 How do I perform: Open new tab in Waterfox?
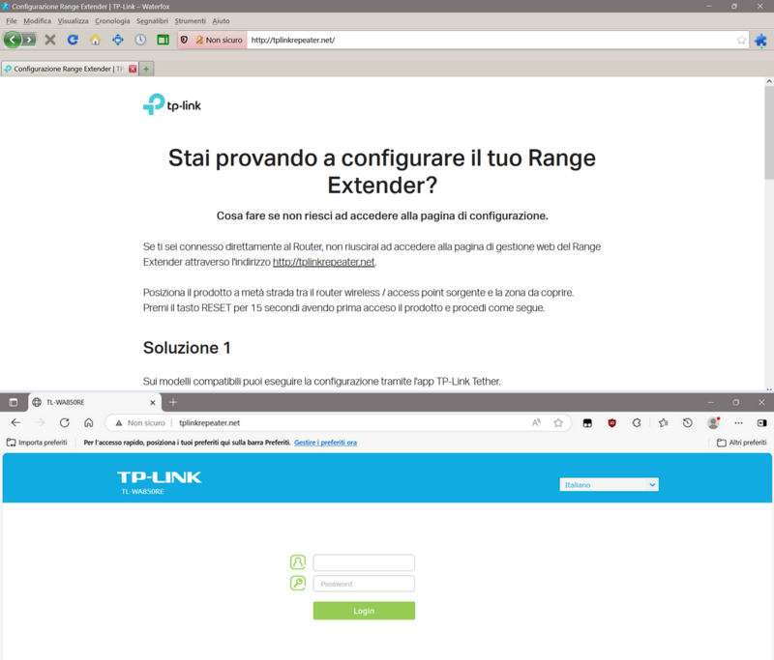click(146, 69)
